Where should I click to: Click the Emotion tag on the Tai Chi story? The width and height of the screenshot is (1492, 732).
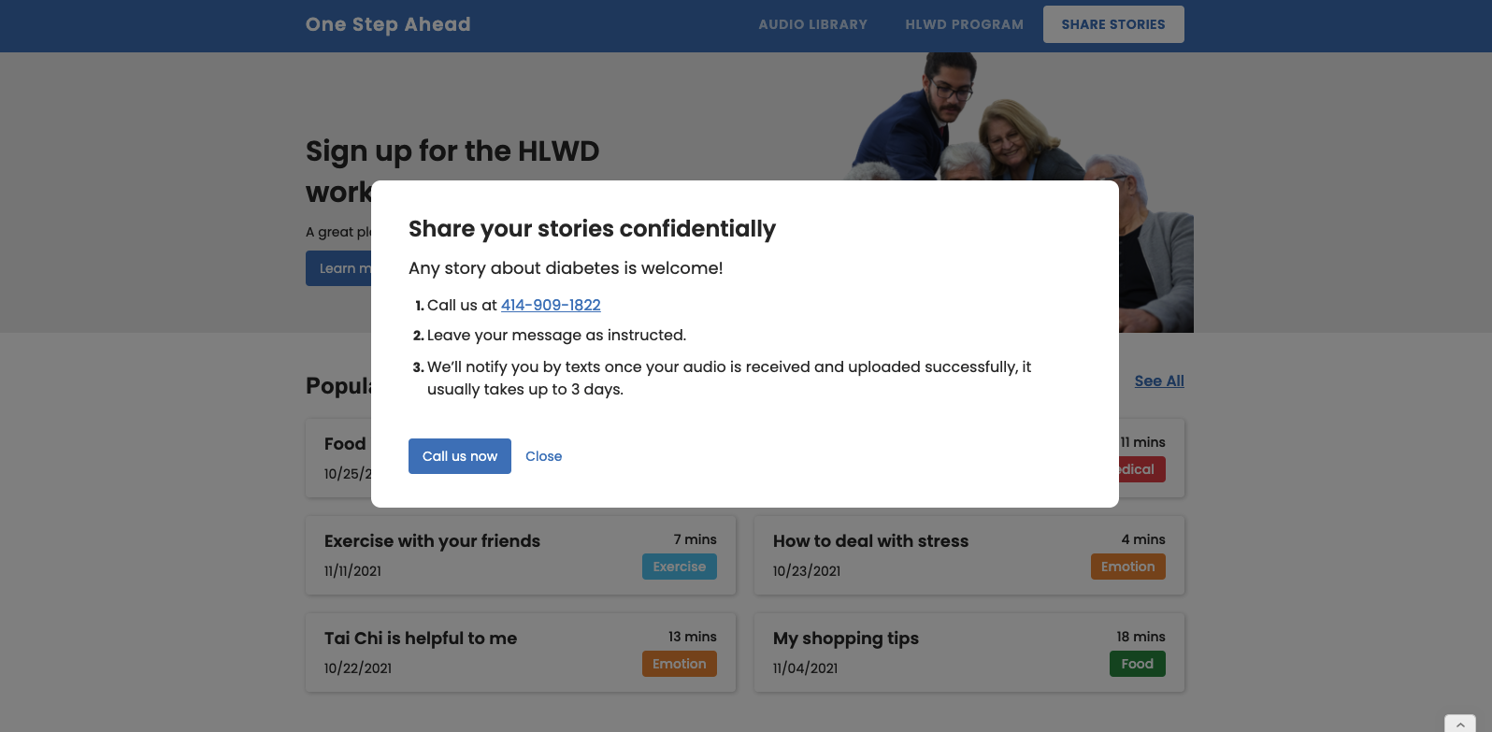pos(679,664)
